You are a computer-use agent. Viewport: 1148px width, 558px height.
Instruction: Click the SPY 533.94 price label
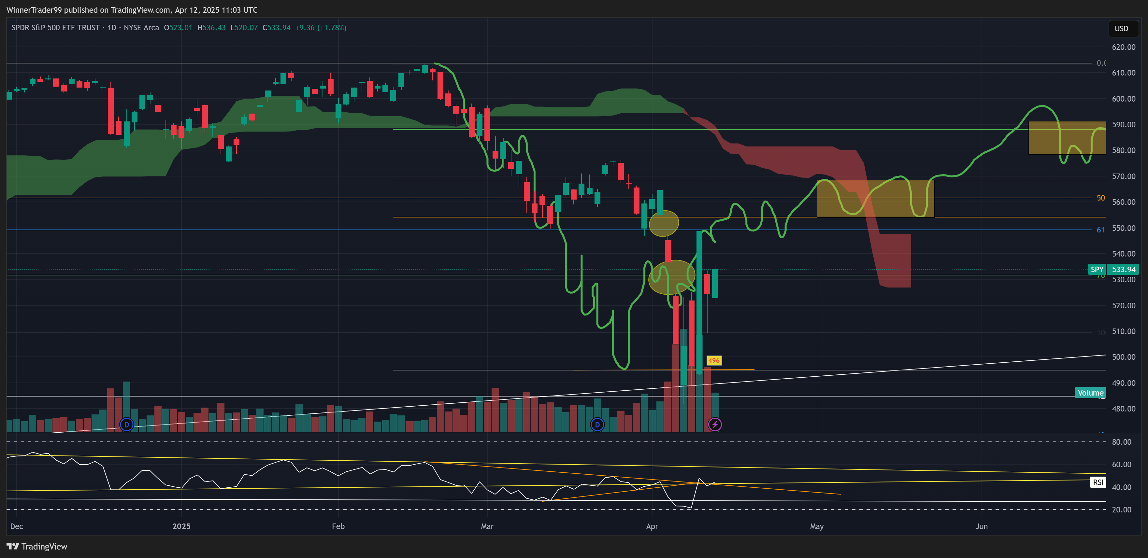click(1113, 270)
